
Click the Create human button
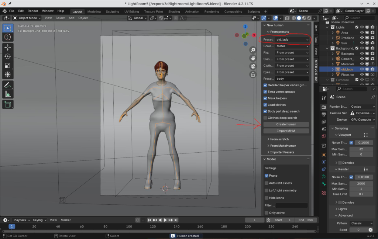286,124
